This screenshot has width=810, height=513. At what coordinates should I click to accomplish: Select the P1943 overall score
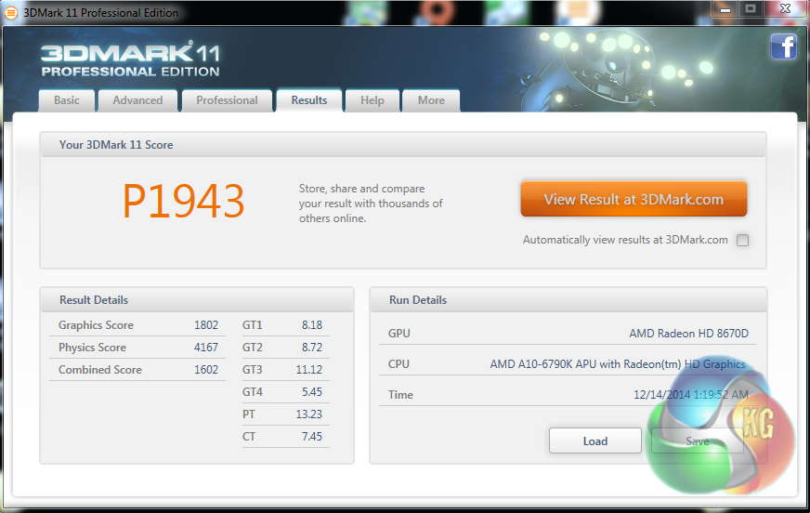(x=183, y=202)
